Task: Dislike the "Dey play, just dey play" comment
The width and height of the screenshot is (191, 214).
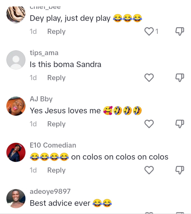Action: point(180,32)
